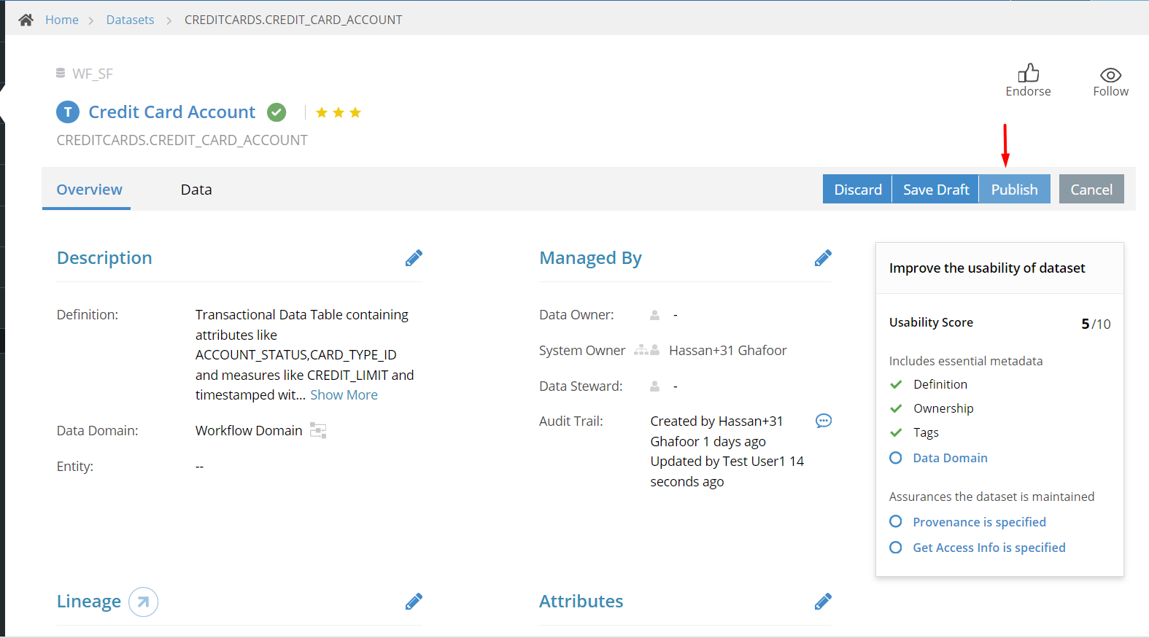Select Get Access Info is specified circle
Screen dimensions: 1149x638
click(x=896, y=547)
